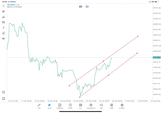Screen dimensions: 161x113
Task: Open the การตั้งค่า (Settings) tab
Action: coord(122,106)
